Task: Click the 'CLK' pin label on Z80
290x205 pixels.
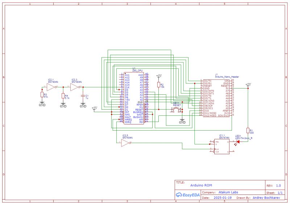Action: [x=127, y=87]
